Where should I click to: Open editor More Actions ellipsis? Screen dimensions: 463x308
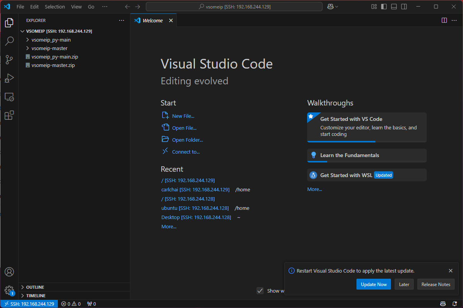click(x=454, y=20)
